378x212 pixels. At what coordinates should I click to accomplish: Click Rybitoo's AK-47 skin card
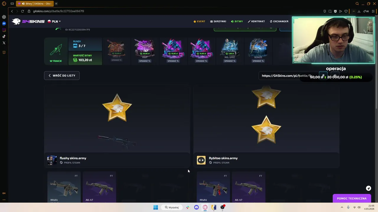point(248,188)
